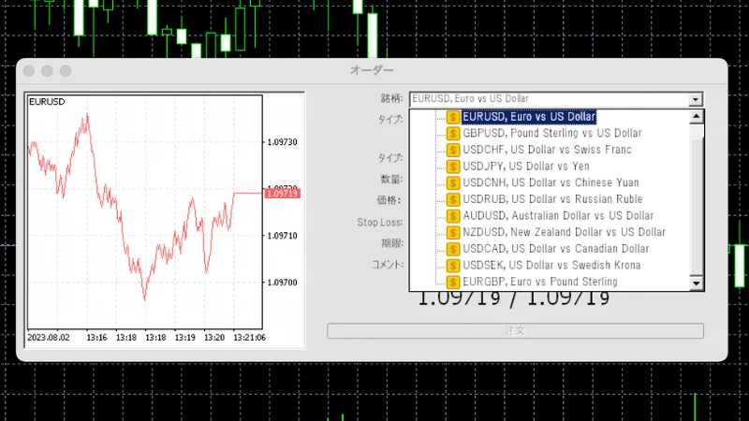This screenshot has height=421, width=749.
Task: Choose USDRUB, US Dollar vs Russian Ruble
Action: click(552, 199)
